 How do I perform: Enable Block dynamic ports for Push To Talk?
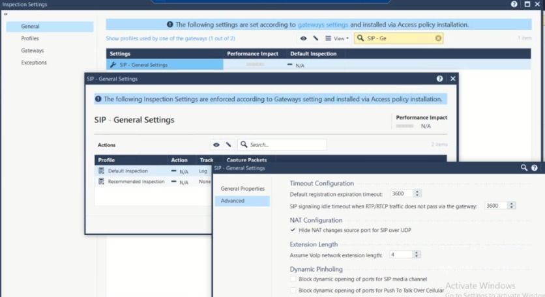[293, 290]
